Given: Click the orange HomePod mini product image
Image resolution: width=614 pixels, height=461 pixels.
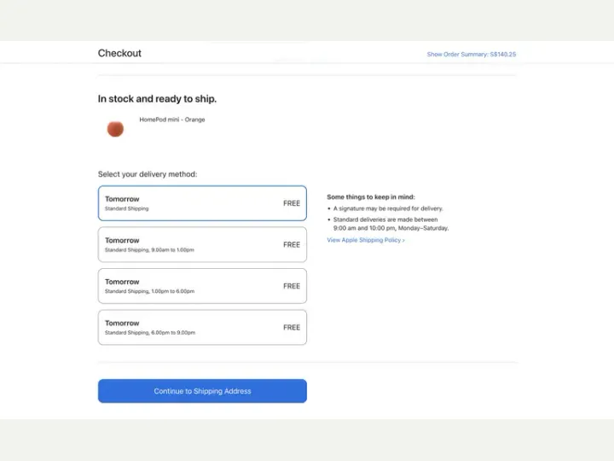Looking at the screenshot, I should coord(115,129).
